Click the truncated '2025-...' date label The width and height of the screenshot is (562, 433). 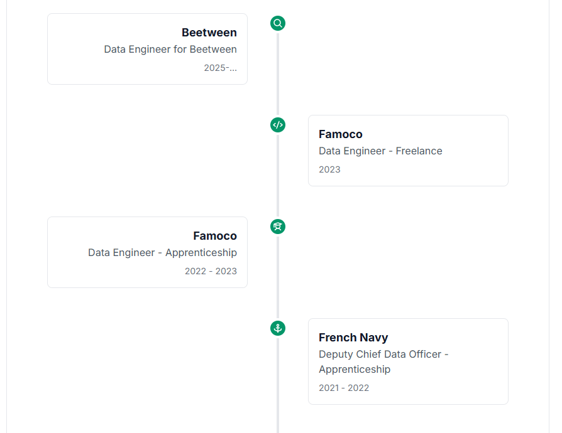click(220, 68)
